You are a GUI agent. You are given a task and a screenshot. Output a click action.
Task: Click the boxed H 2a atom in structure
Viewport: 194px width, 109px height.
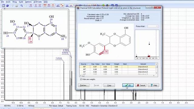[x=30, y=40]
